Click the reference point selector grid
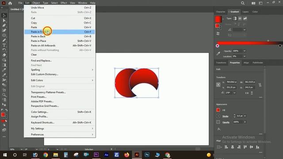This screenshot has width=283, height=159. [218, 85]
